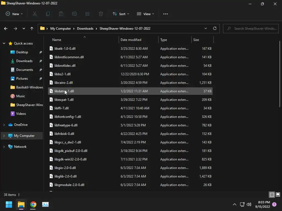The width and height of the screenshot is (282, 211).
Task: Open the monitor app on taskbar
Action: click(x=45, y=204)
